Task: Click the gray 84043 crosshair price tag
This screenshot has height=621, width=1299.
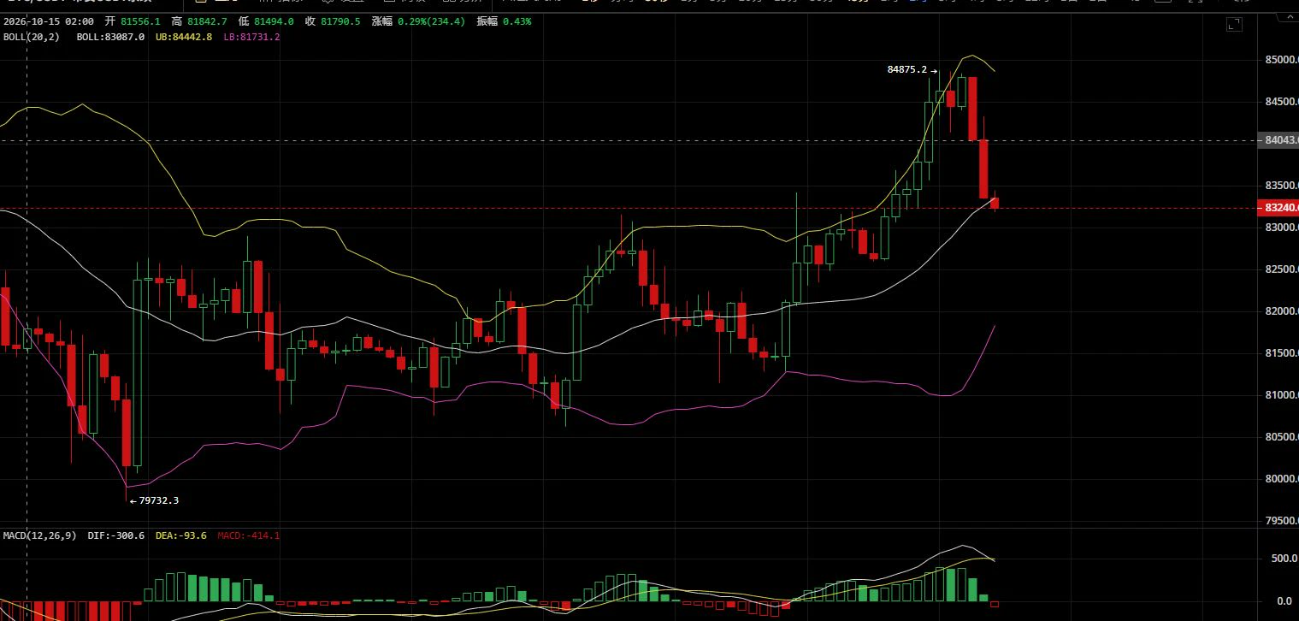Action: (1278, 139)
